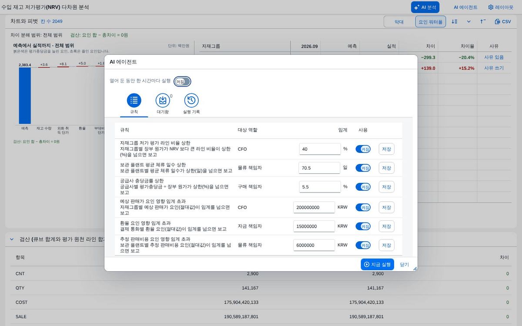
Task: Close the dialog with 닫기
Action: (x=405, y=264)
